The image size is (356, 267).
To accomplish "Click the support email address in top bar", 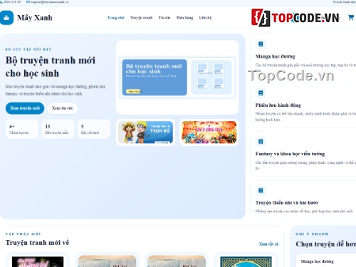I will [x=50, y=1].
